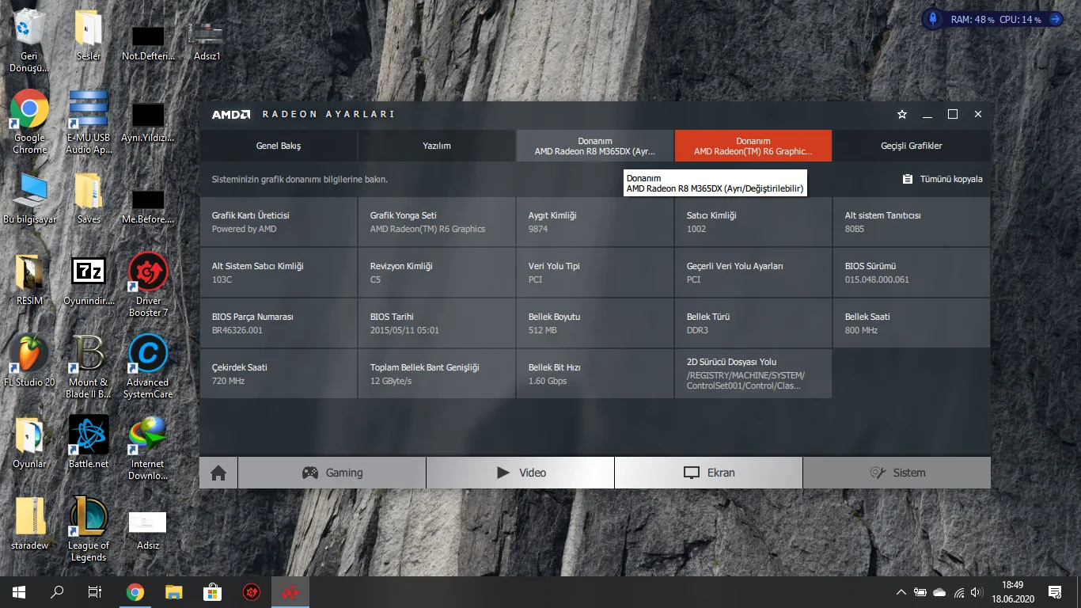Select the staradew archive on the desktop
1081x608 pixels.
click(x=30, y=523)
